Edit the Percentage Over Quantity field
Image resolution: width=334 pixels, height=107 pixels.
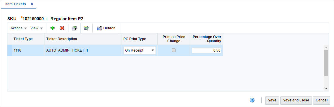[x=207, y=50]
